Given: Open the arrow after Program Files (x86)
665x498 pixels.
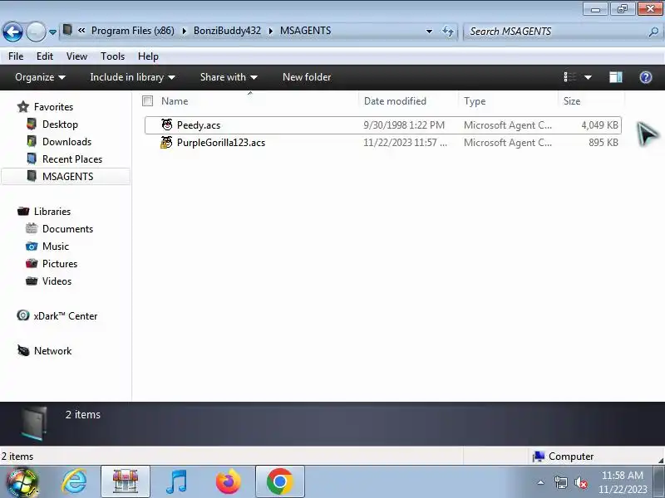Looking at the screenshot, I should tap(184, 31).
